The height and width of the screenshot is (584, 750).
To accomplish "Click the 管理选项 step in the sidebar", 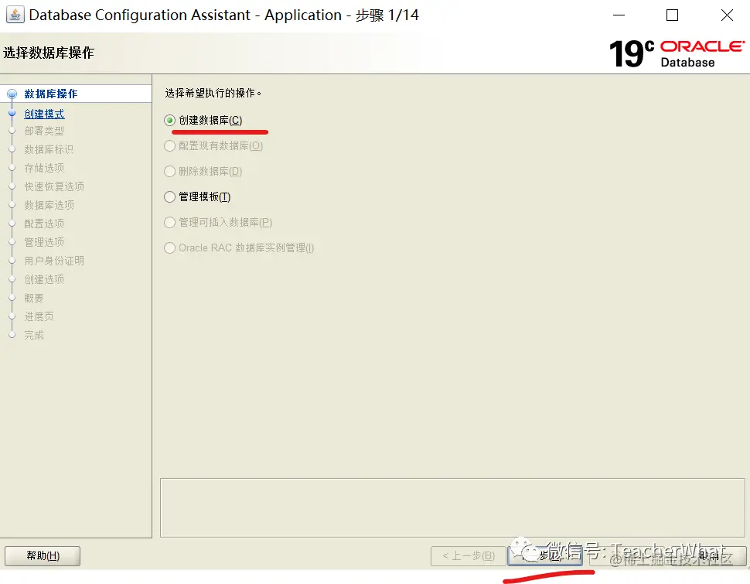I will (44, 242).
